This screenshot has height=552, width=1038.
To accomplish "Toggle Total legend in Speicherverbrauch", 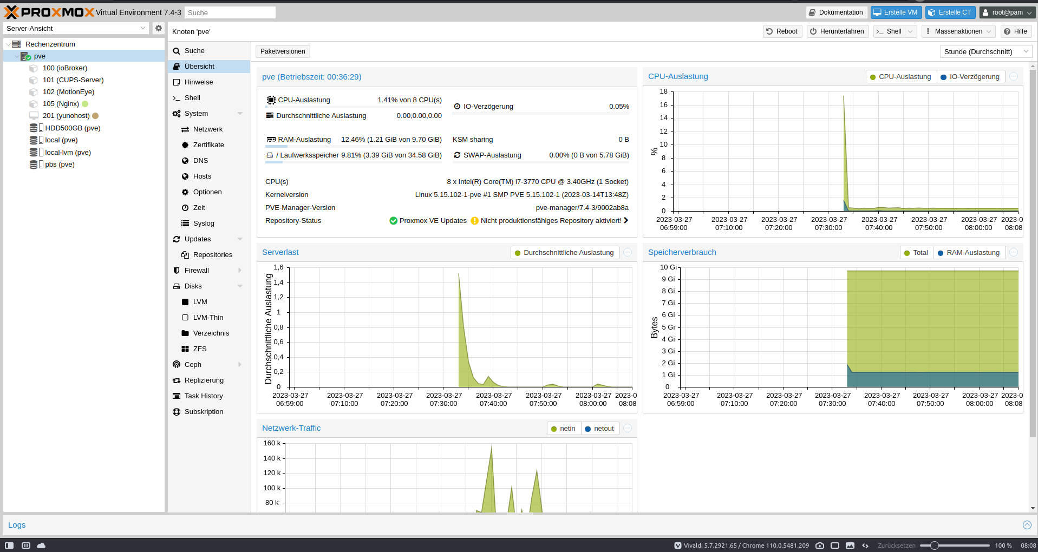I will [917, 253].
